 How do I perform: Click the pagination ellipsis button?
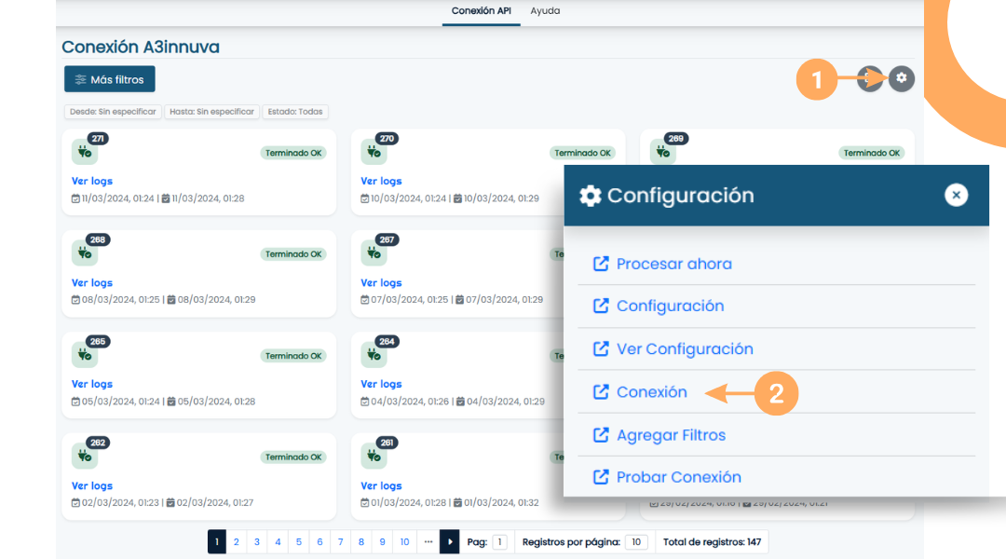point(428,541)
